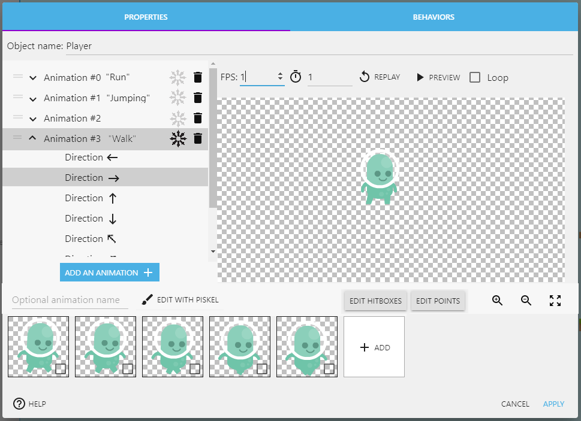Delete Animation #2 using its trash icon
The image size is (581, 421).
click(x=198, y=118)
